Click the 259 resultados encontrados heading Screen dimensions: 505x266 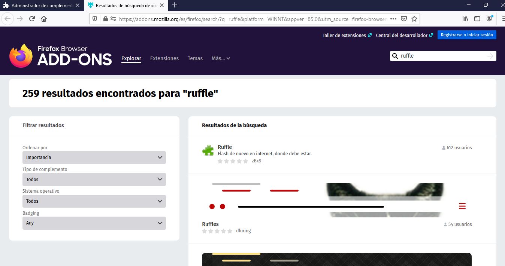coord(120,93)
